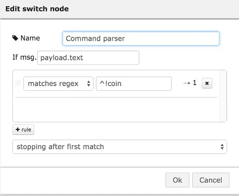The height and width of the screenshot is (196, 239).
Task: Confirm changes with the Ok button
Action: pyautogui.click(x=177, y=180)
